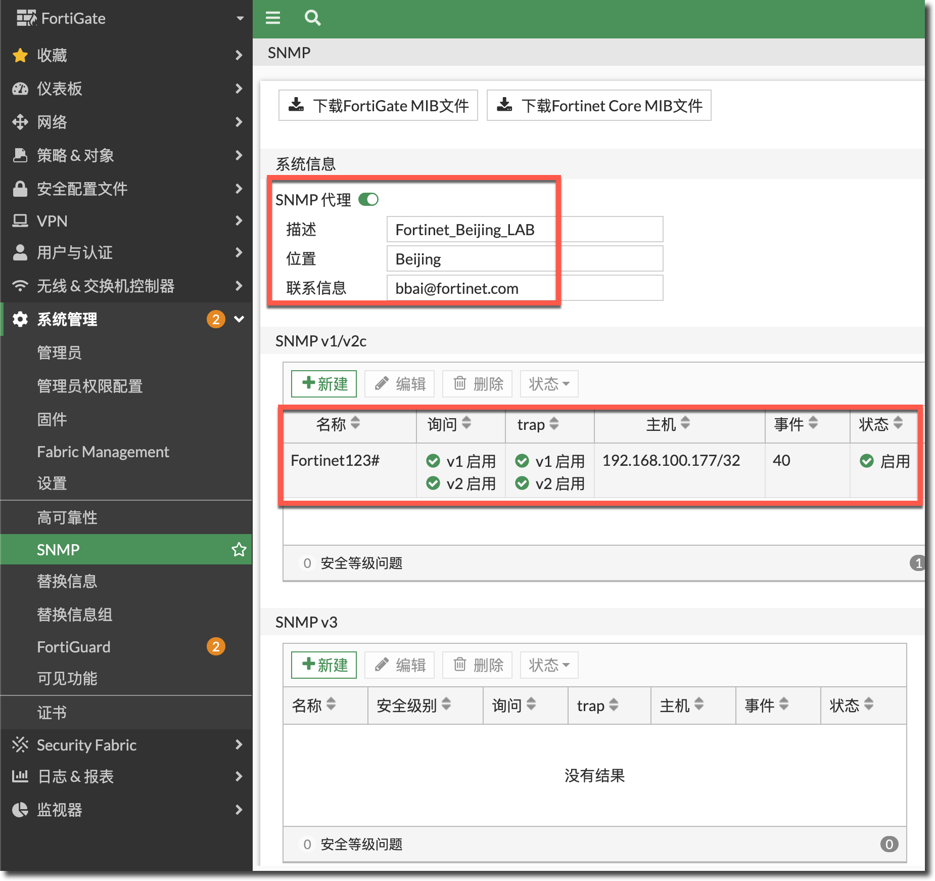This screenshot has width=935, height=881.
Task: Open SNMP v3 status dropdown
Action: (x=549, y=665)
